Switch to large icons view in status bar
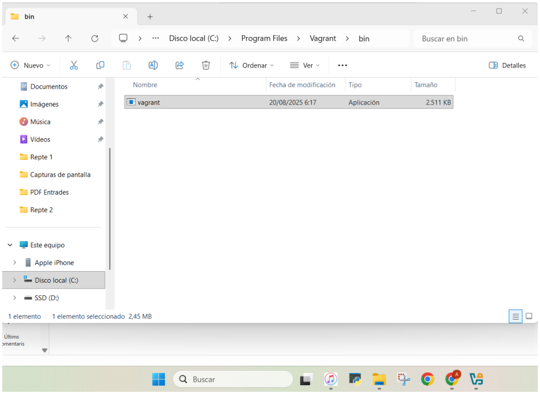Screen dimensions: 540x394 click(x=529, y=316)
